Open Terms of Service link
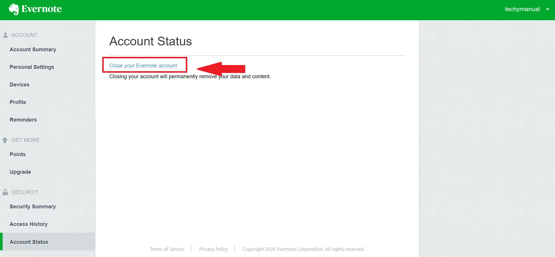 167,249
